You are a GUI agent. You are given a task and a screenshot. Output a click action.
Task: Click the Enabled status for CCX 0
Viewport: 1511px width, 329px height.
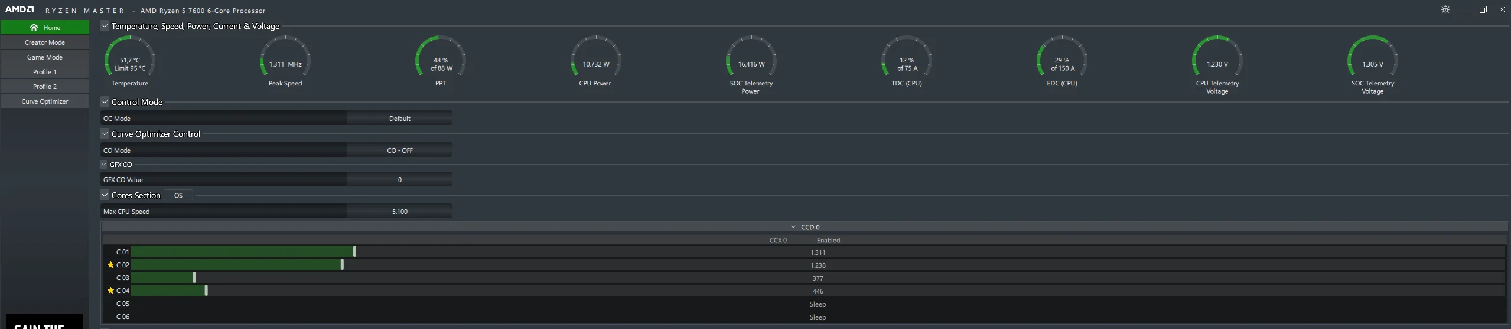pos(828,240)
